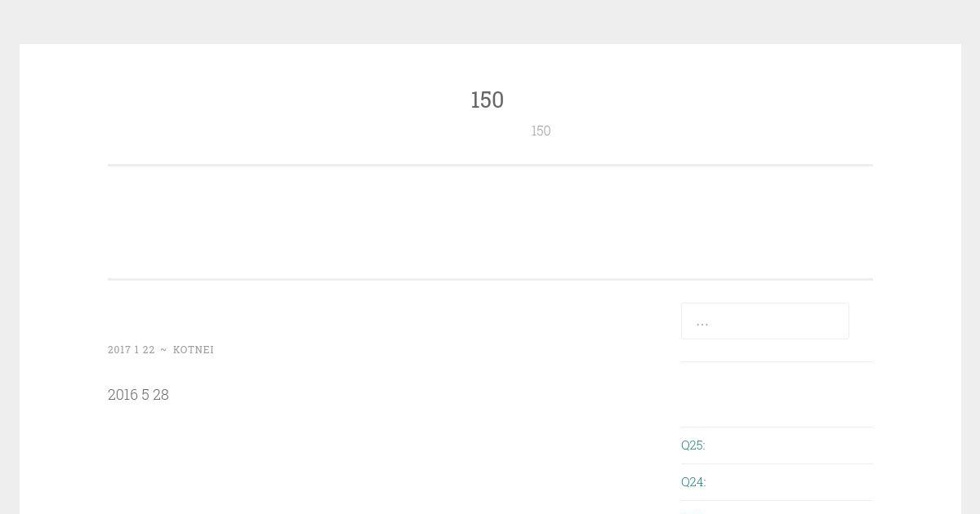
Task: Click the gray page background above header
Action: click(x=490, y=21)
